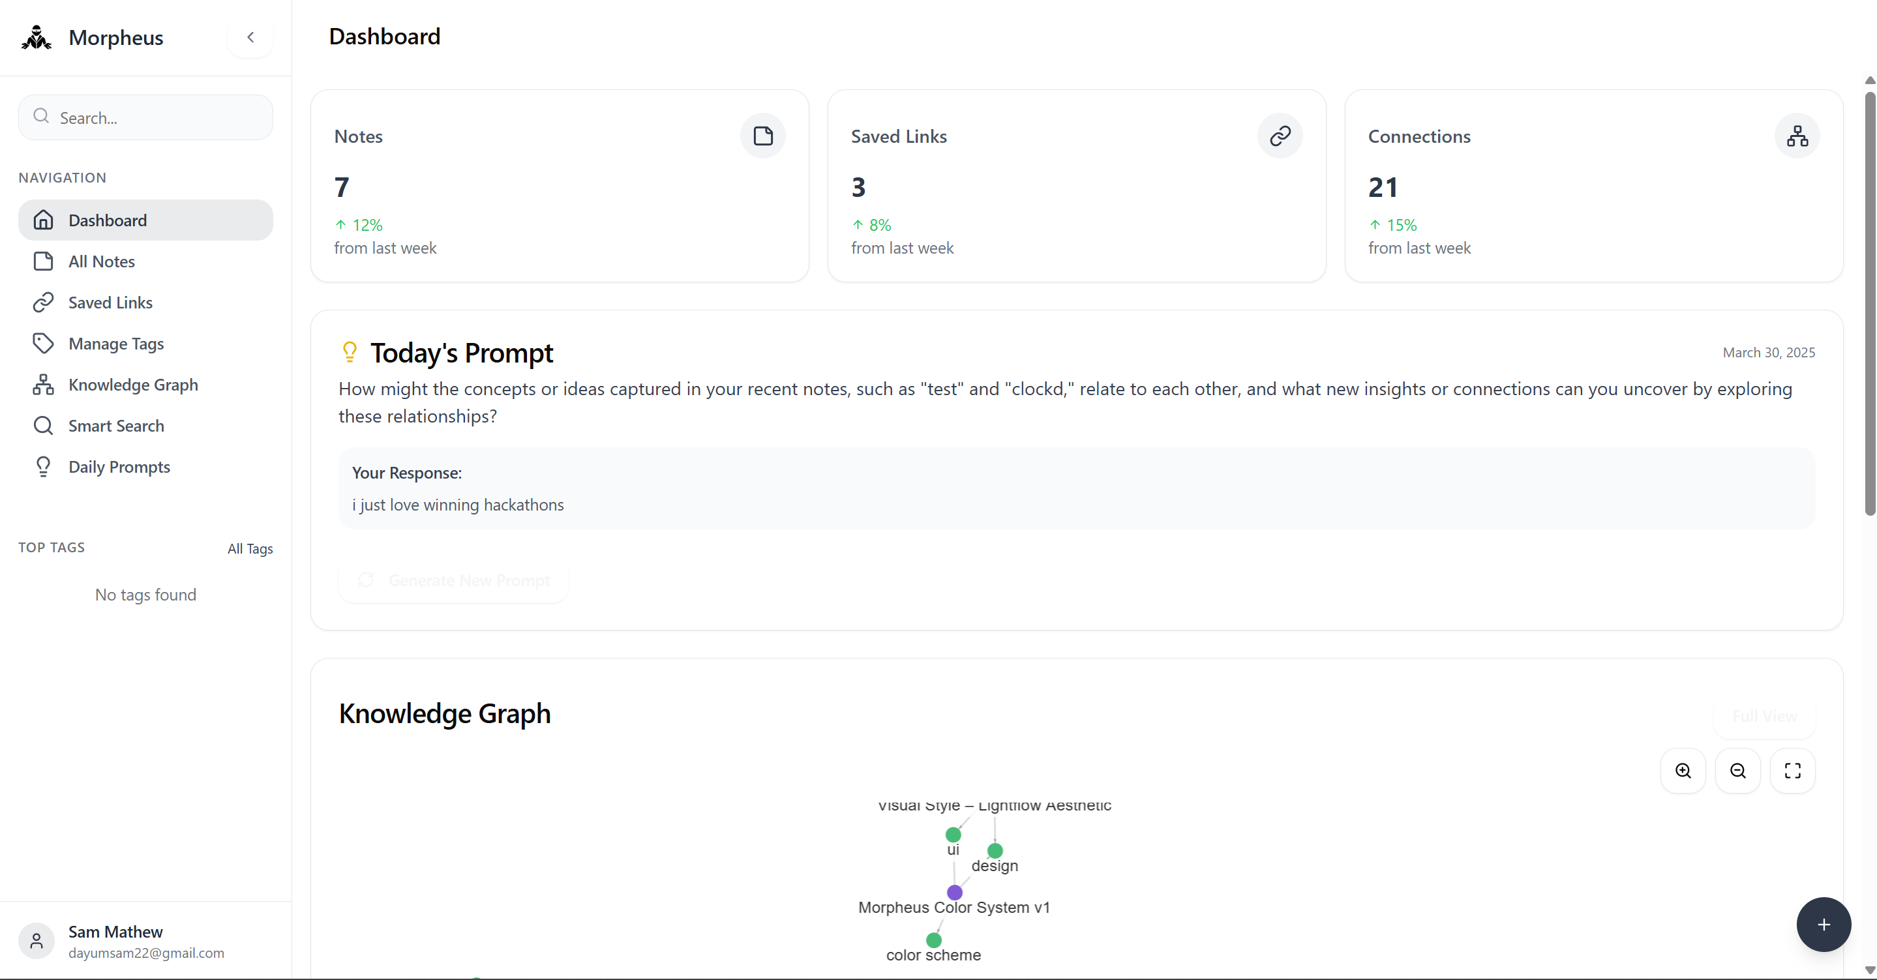1877x980 pixels.
Task: Click the Notes card document icon
Action: coord(762,136)
